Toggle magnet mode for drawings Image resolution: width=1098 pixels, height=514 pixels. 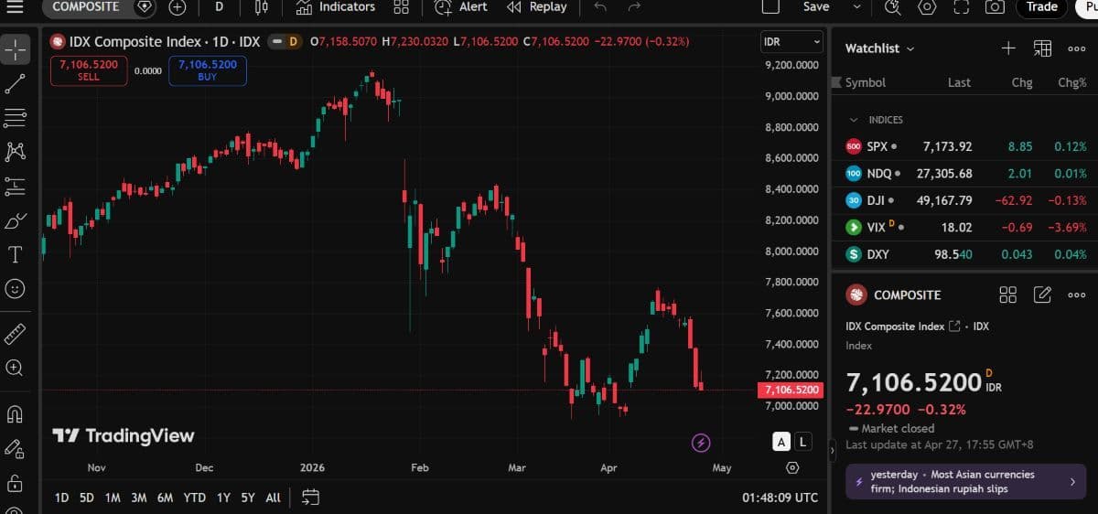[16, 413]
